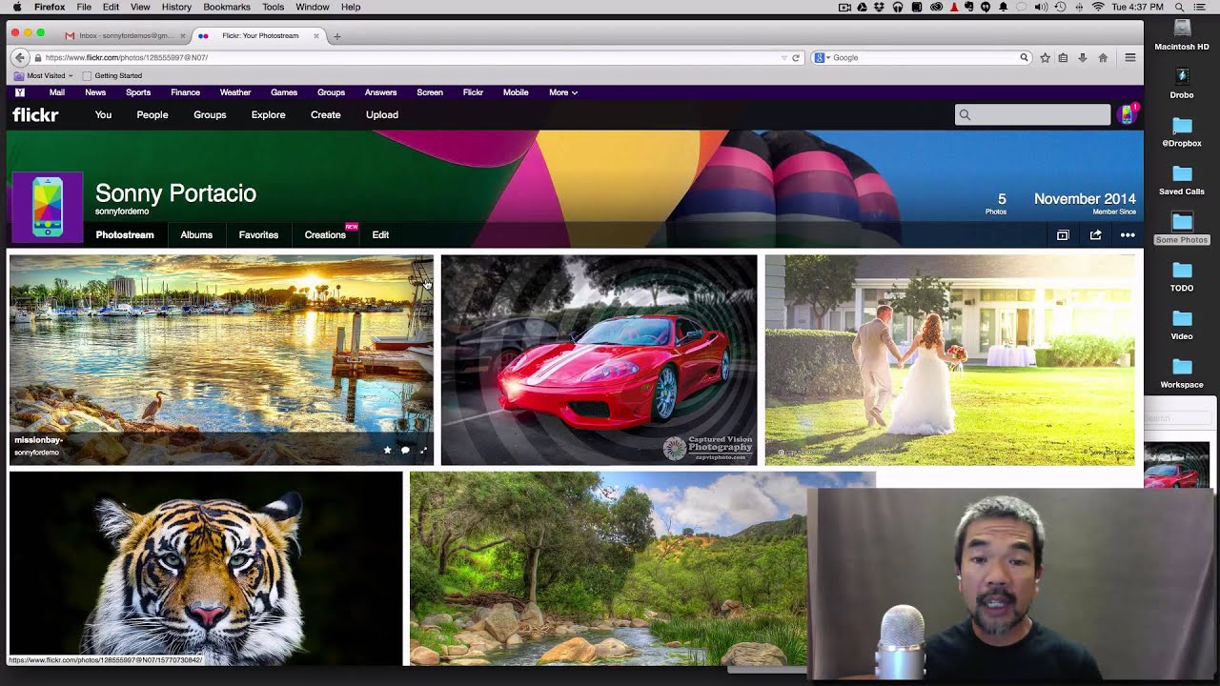Image resolution: width=1220 pixels, height=686 pixels.
Task: Open the search engine selector dropdown
Action: (x=822, y=57)
